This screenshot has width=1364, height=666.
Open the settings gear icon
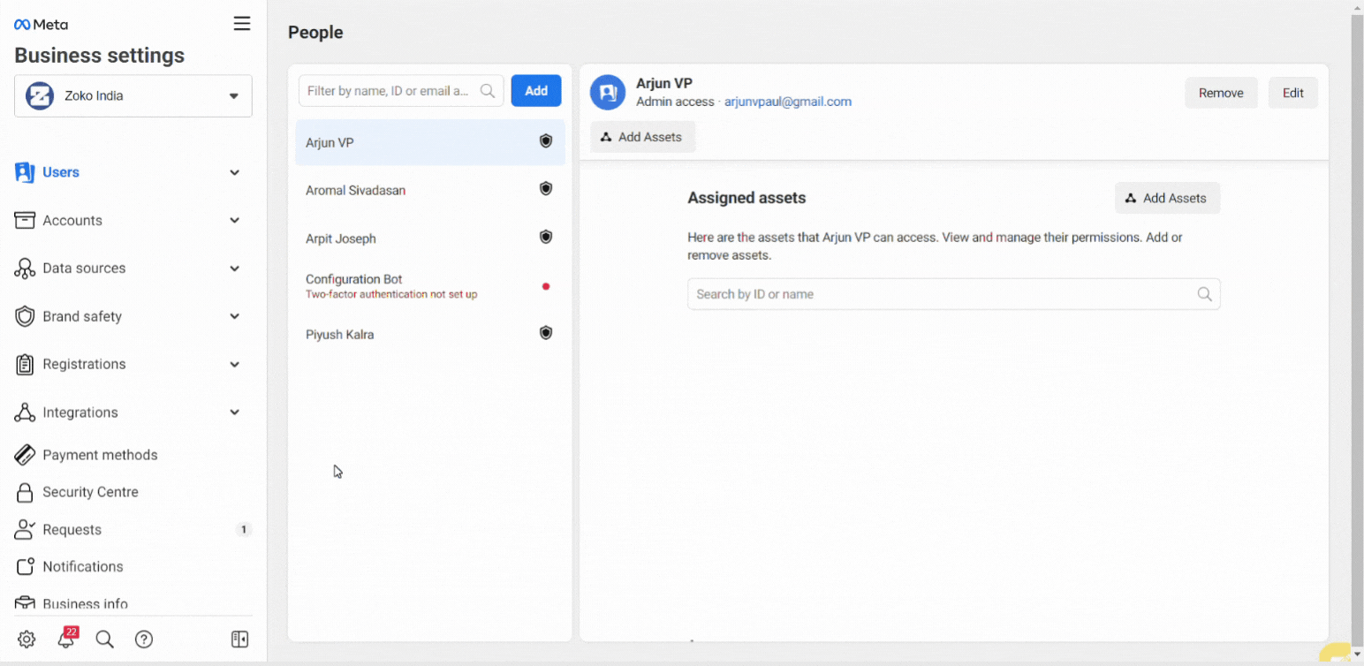click(x=27, y=640)
